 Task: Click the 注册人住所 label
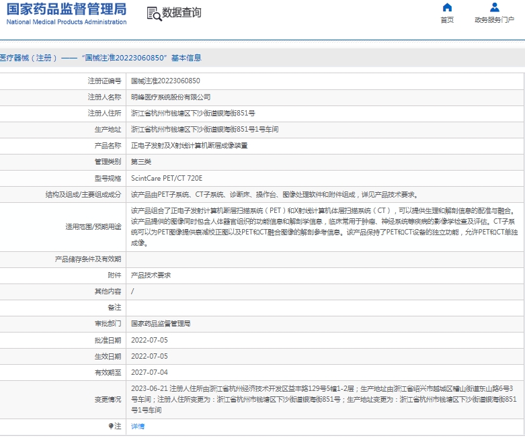click(104, 113)
